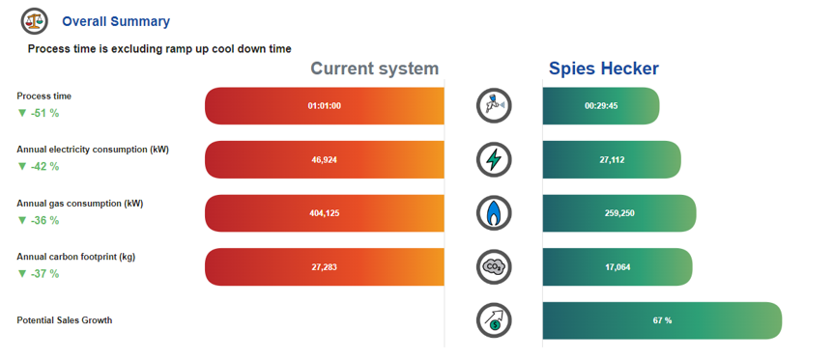The height and width of the screenshot is (359, 833).
Task: Click the balance scale Overall Summary icon
Action: [x=35, y=21]
